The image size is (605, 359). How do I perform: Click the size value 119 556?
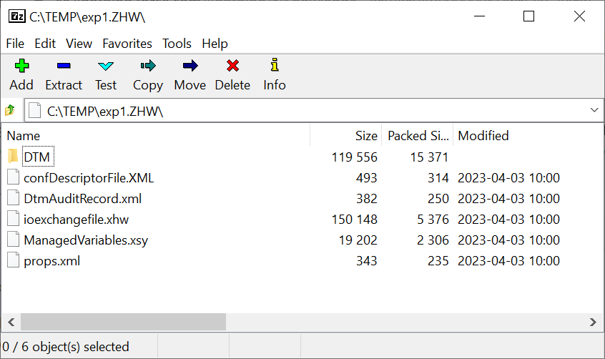pyautogui.click(x=354, y=157)
